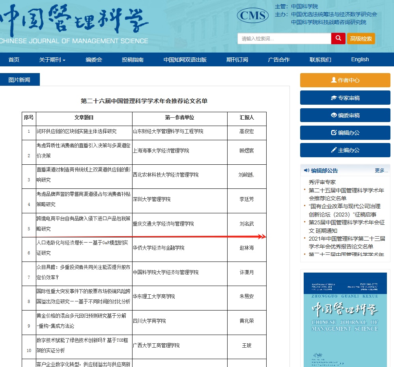Click 更多... in the announcements panel

point(381,170)
